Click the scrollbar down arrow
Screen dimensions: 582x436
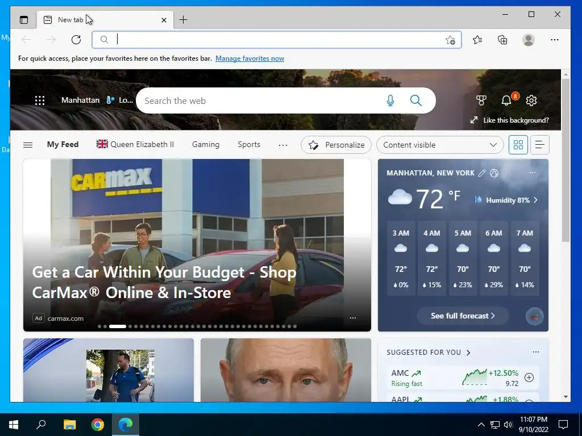(x=566, y=397)
